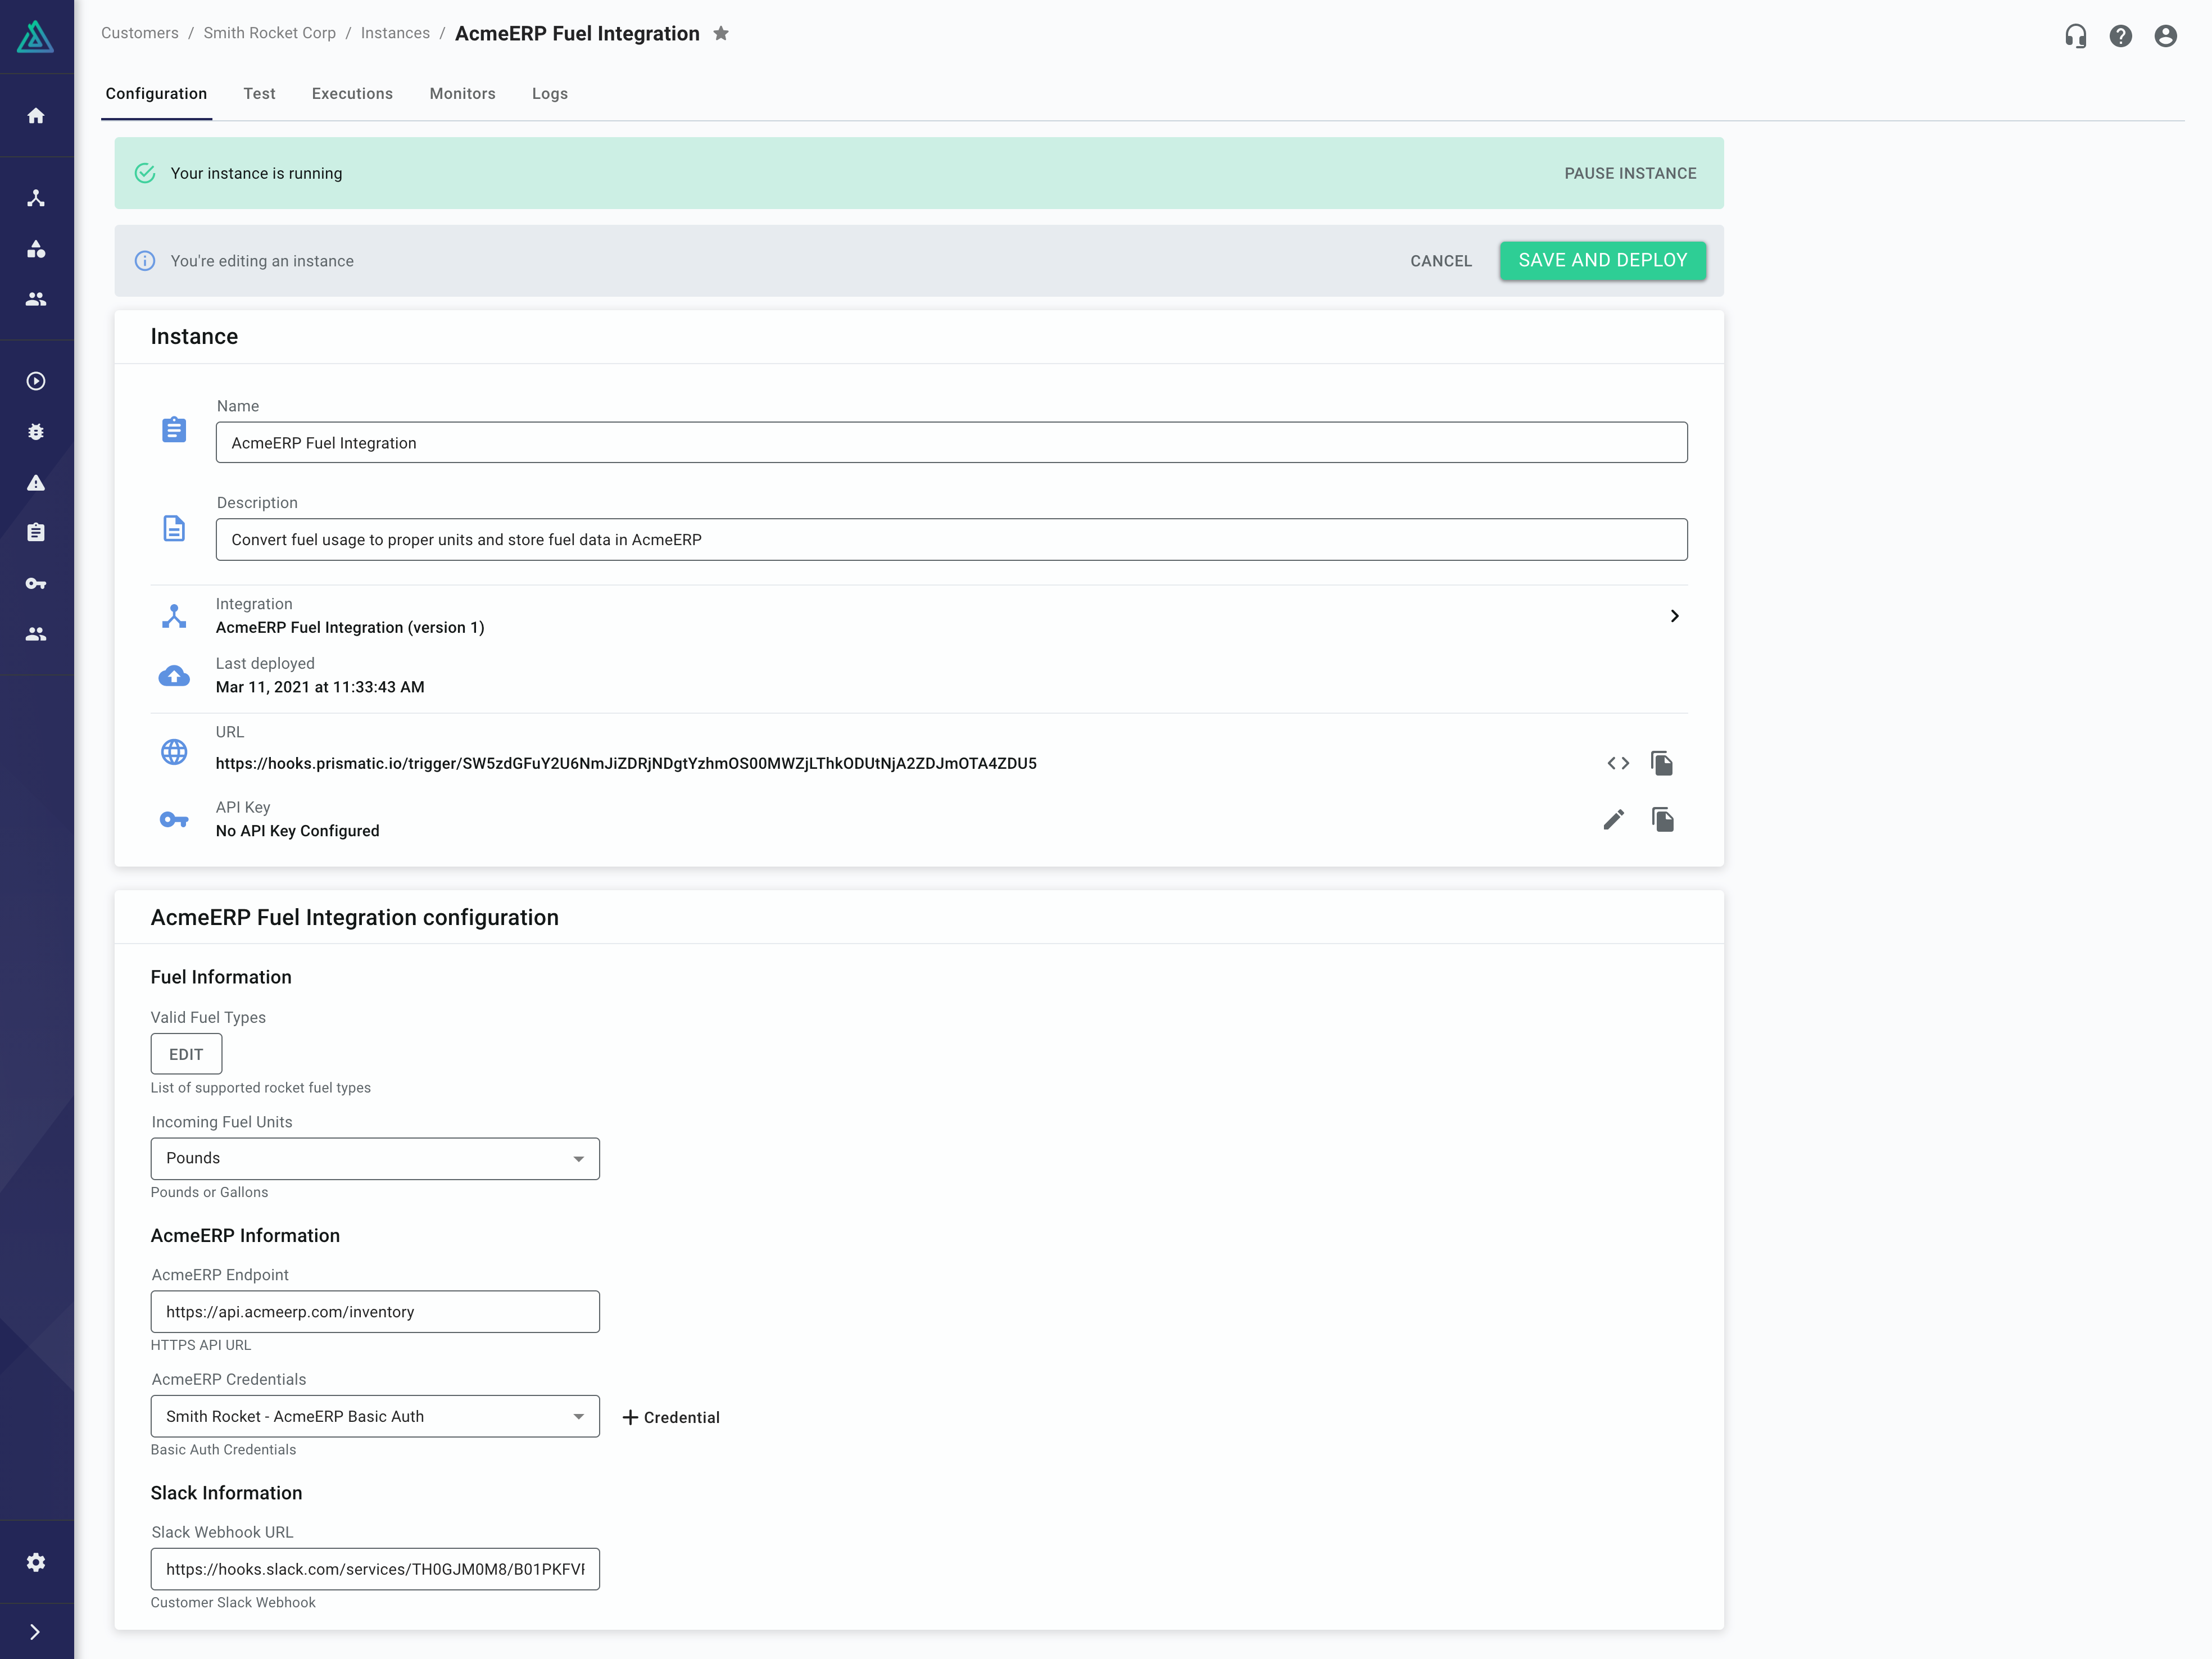Viewport: 2212px width, 1659px height.
Task: Open the settings gear in sidebar
Action: tap(36, 1562)
